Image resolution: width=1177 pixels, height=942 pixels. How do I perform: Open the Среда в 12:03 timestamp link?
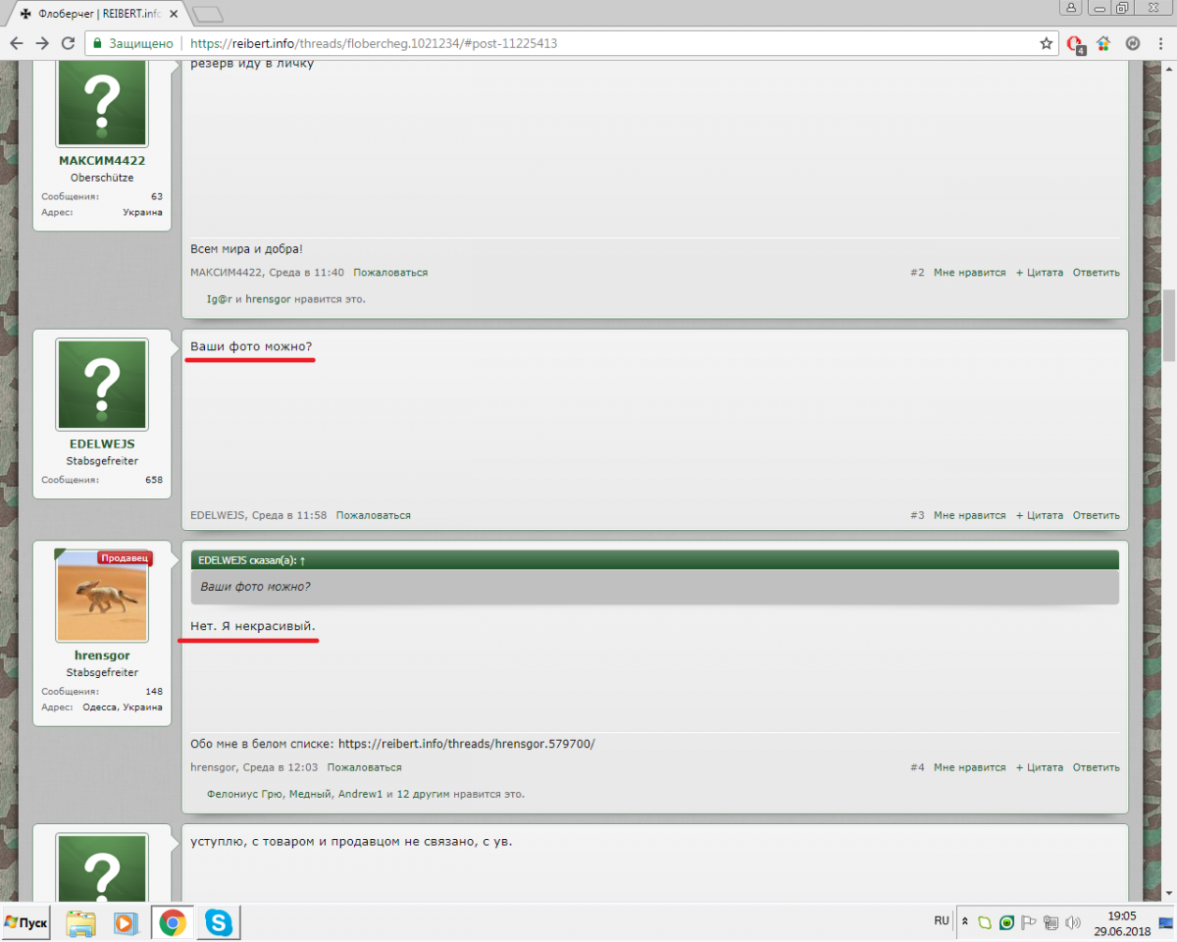[x=280, y=767]
